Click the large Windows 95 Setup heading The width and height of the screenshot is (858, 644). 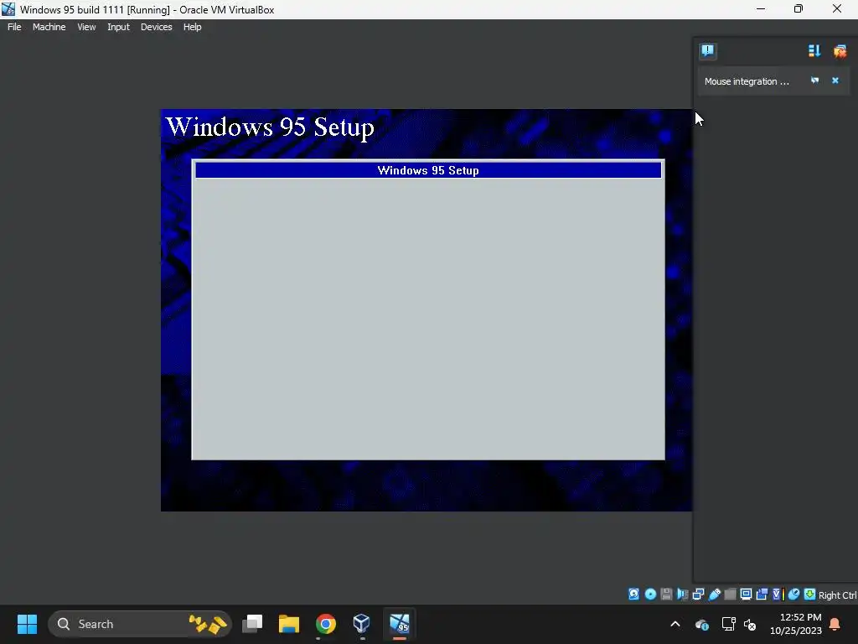pyautogui.click(x=270, y=127)
